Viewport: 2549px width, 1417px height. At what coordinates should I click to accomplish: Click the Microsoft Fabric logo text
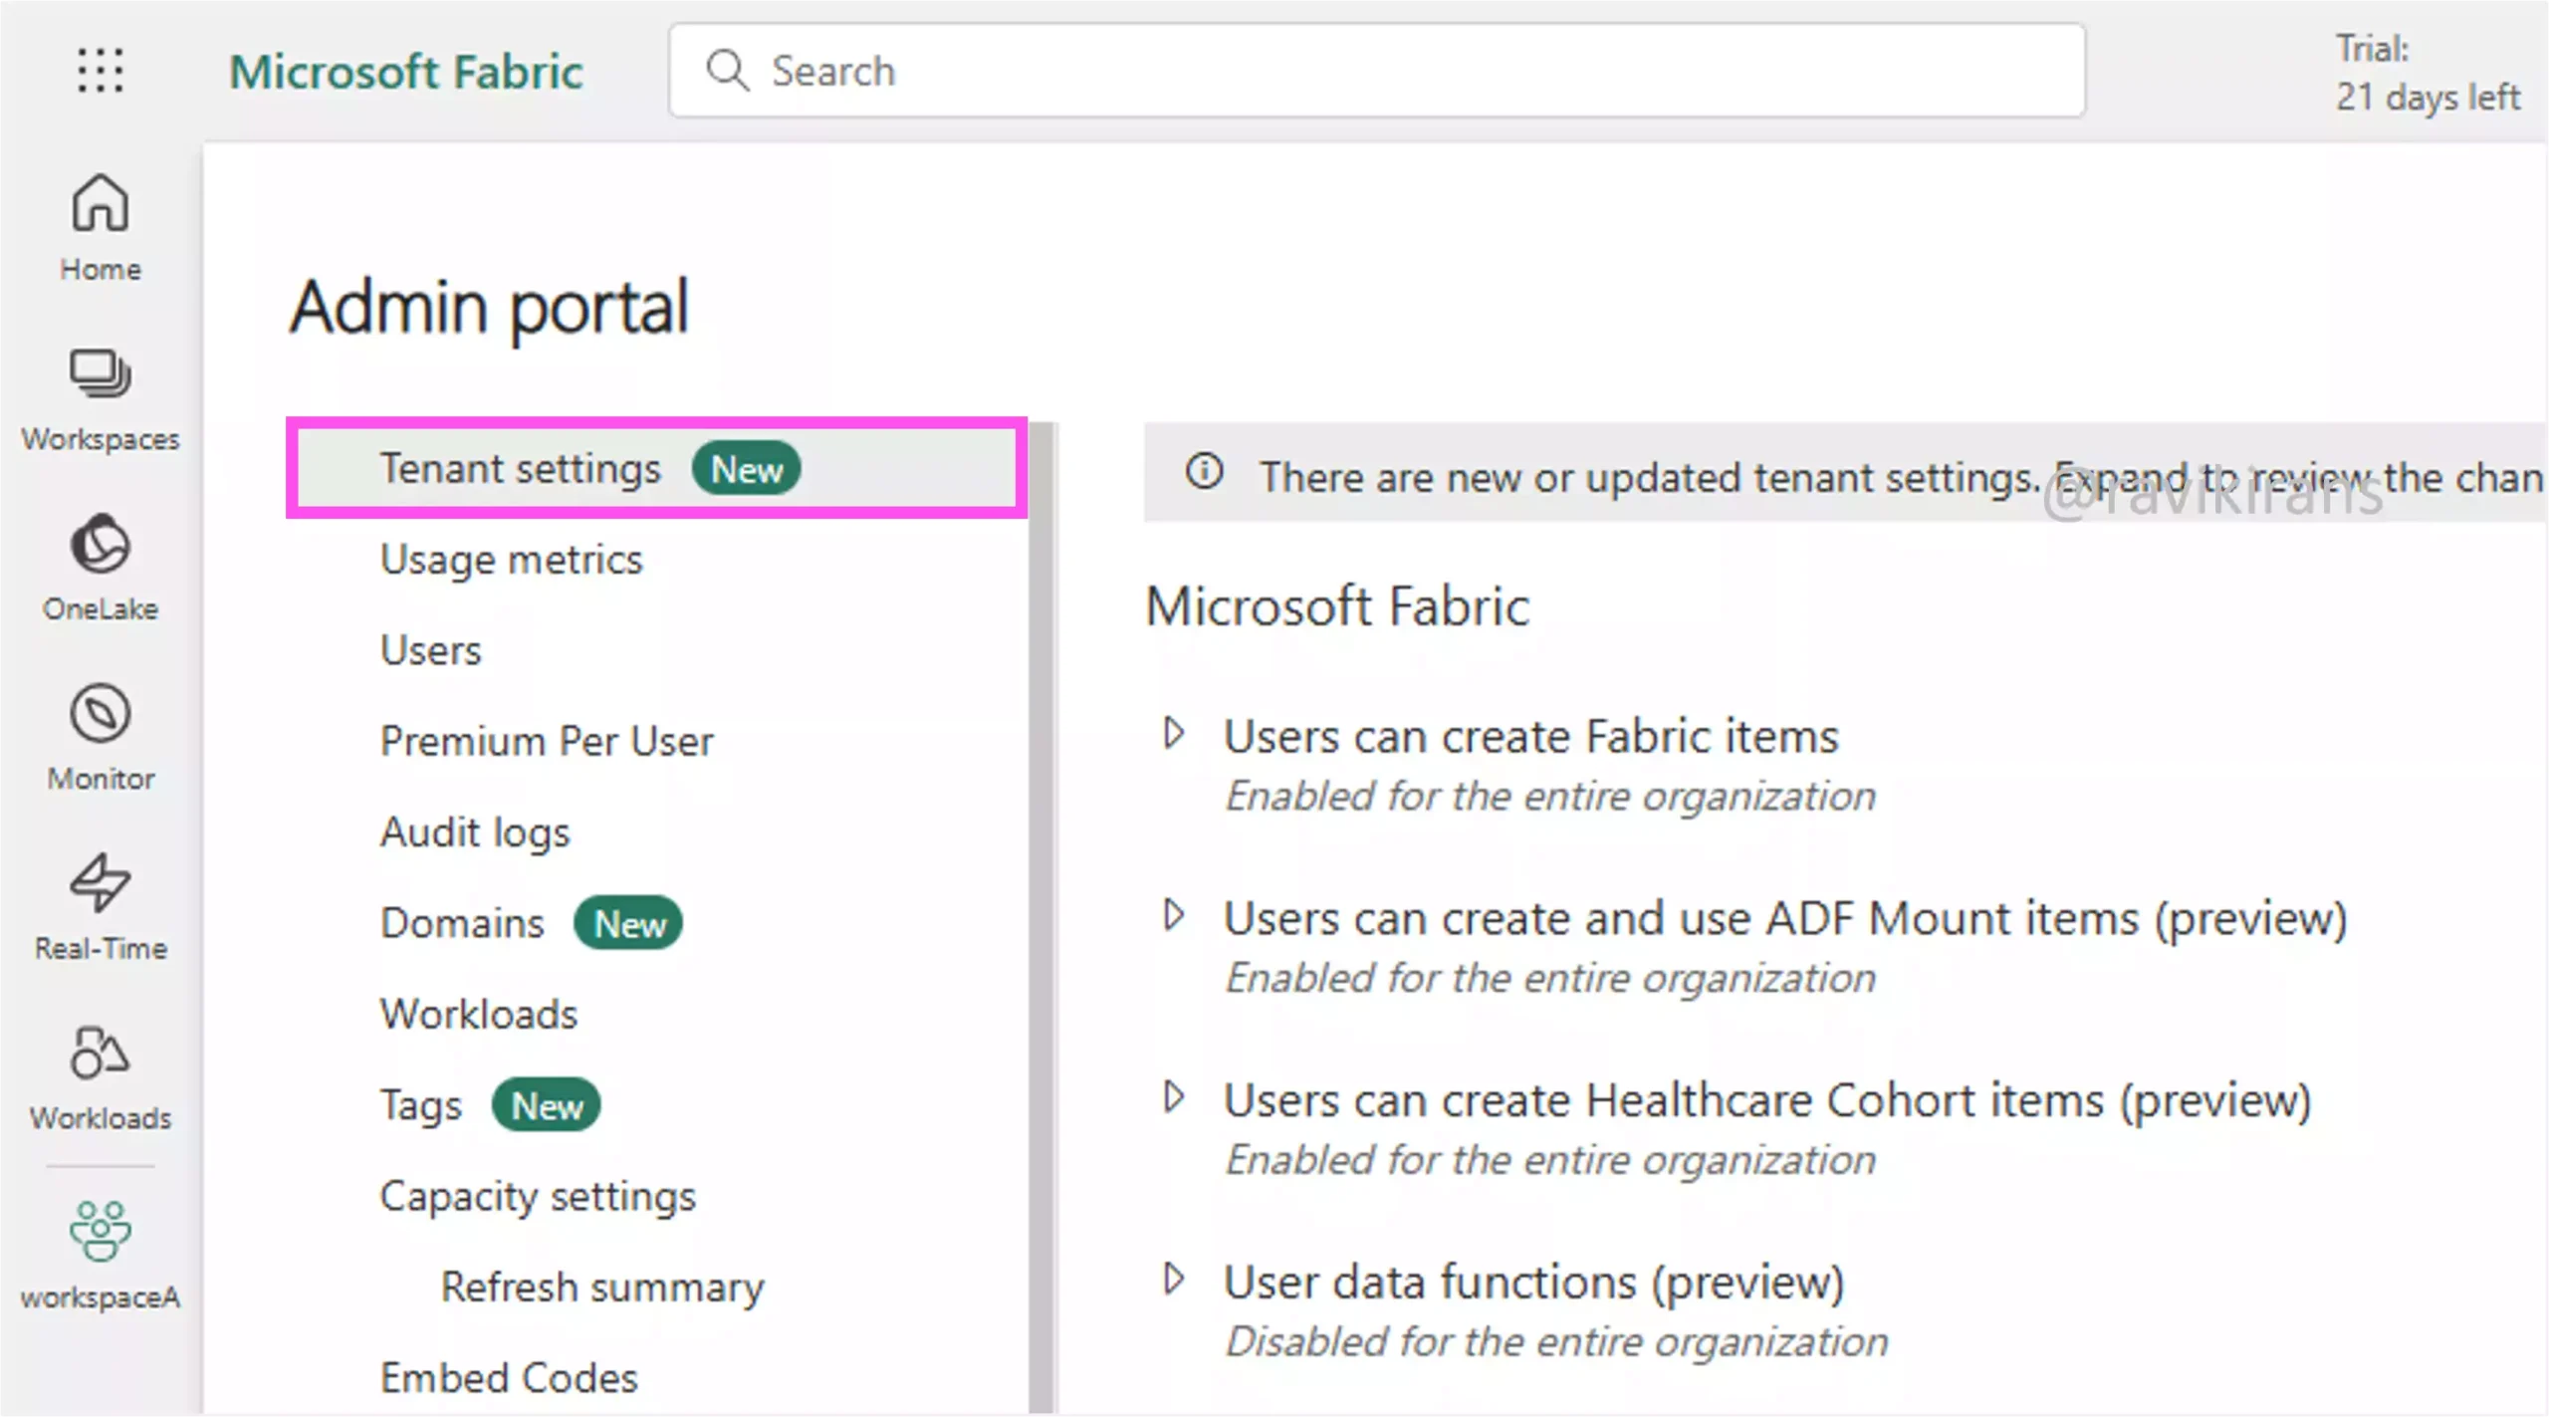[x=406, y=72]
